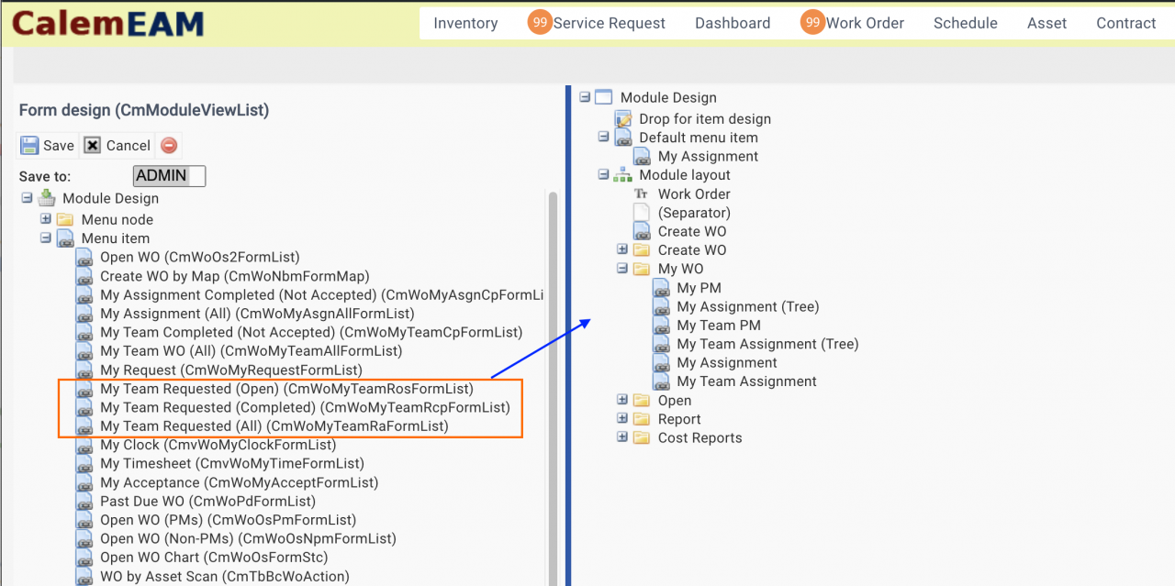The width and height of the screenshot is (1175, 586).
Task: Select WO by Asset Scan (CmTbBcWoAction)
Action: pos(225,577)
